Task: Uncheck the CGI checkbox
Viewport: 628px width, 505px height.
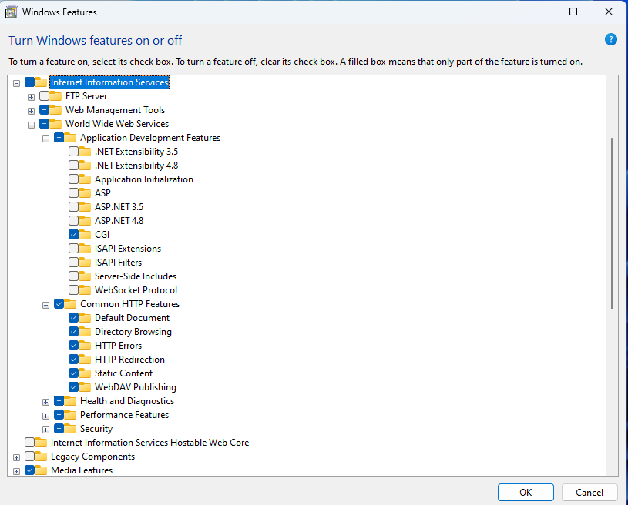Action: coord(73,235)
